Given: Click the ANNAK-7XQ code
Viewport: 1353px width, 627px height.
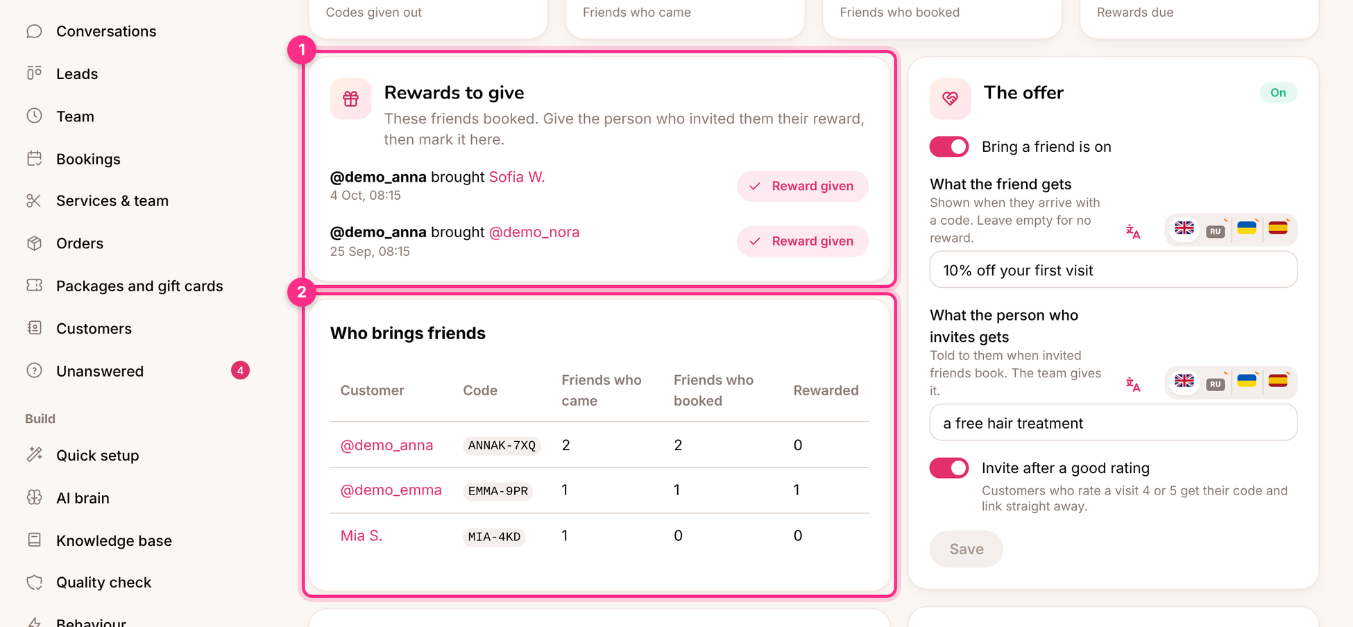Looking at the screenshot, I should (502, 445).
